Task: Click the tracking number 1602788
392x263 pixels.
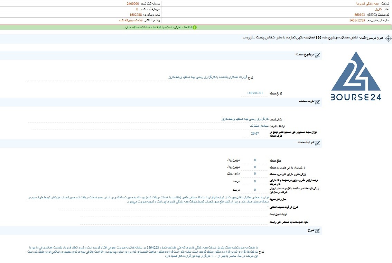Action: [136, 15]
